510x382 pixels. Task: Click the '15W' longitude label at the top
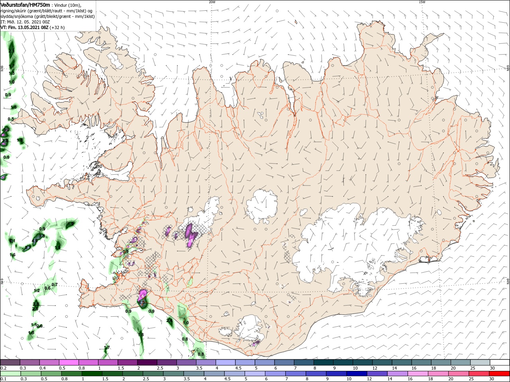[x=422, y=2]
